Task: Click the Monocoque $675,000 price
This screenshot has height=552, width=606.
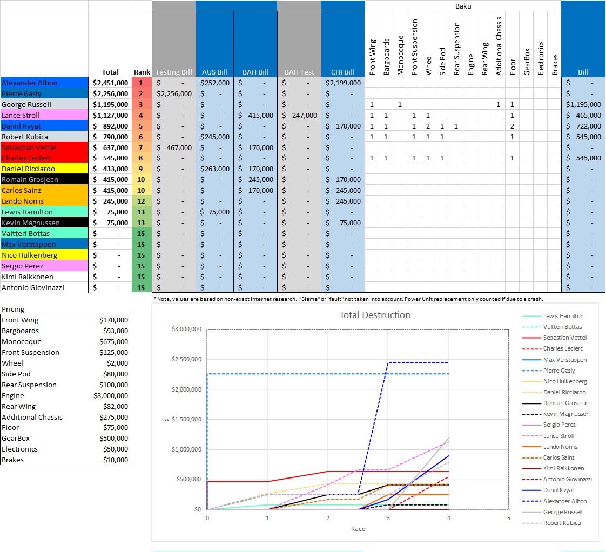Action: pyautogui.click(x=113, y=342)
